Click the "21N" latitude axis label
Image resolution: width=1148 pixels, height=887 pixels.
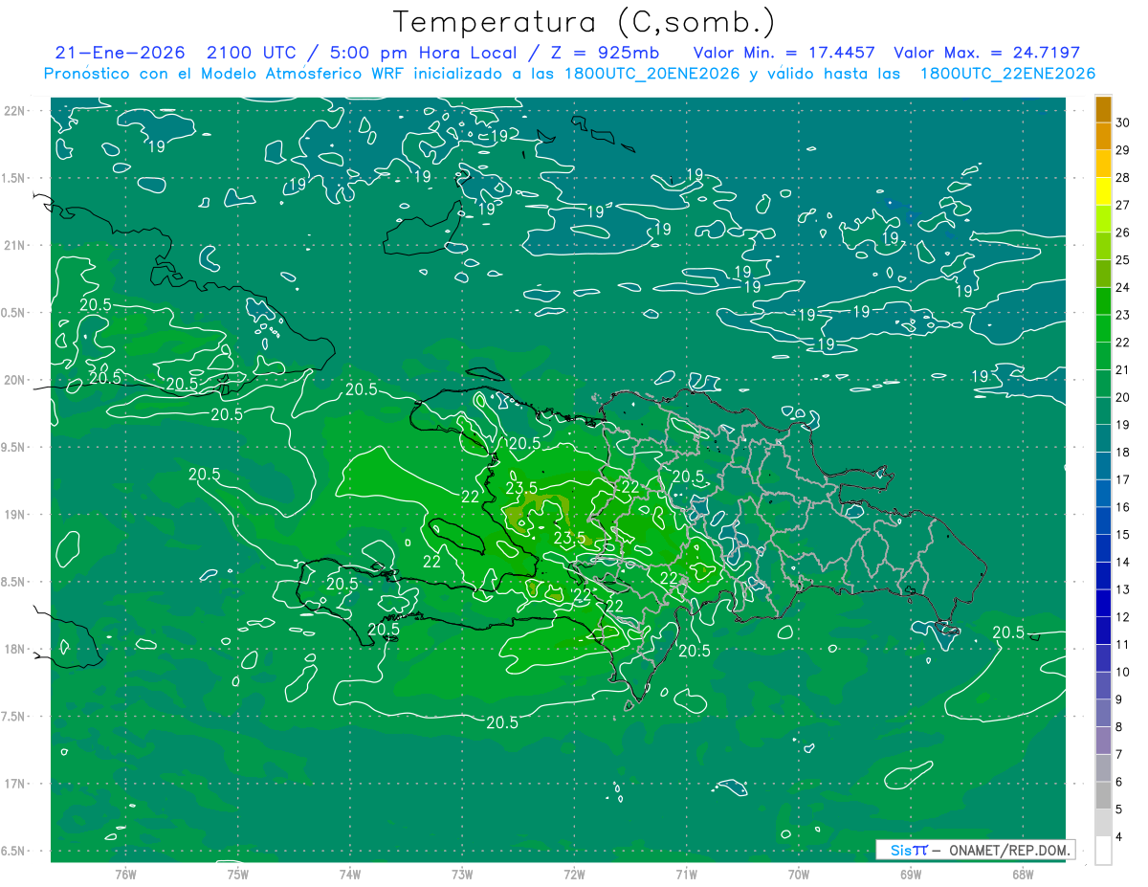click(15, 246)
